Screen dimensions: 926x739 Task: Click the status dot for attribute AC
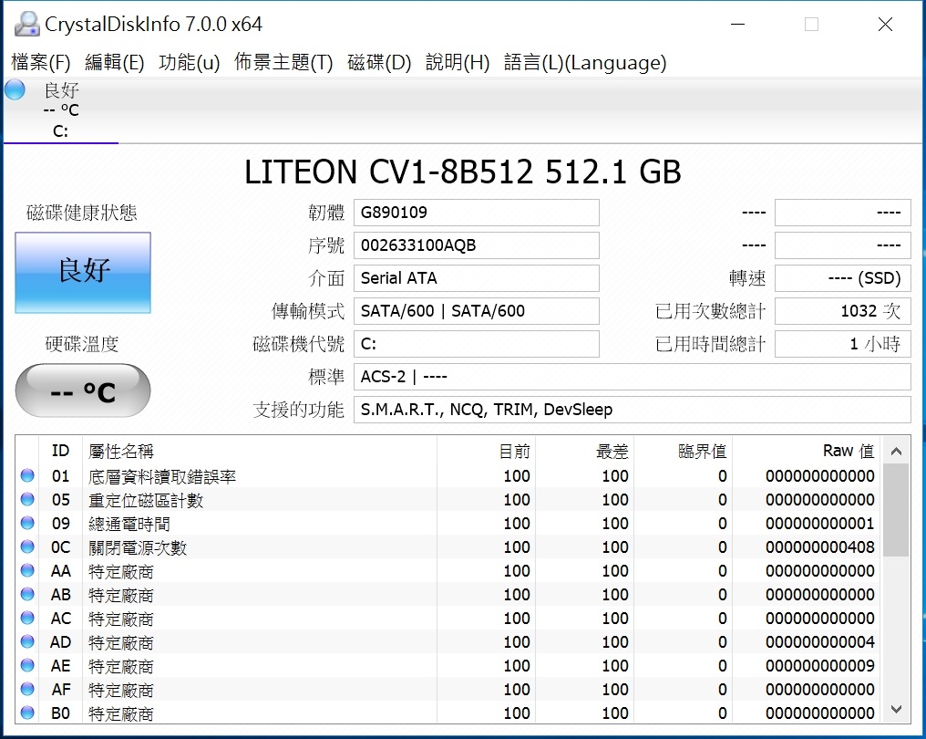tap(27, 618)
